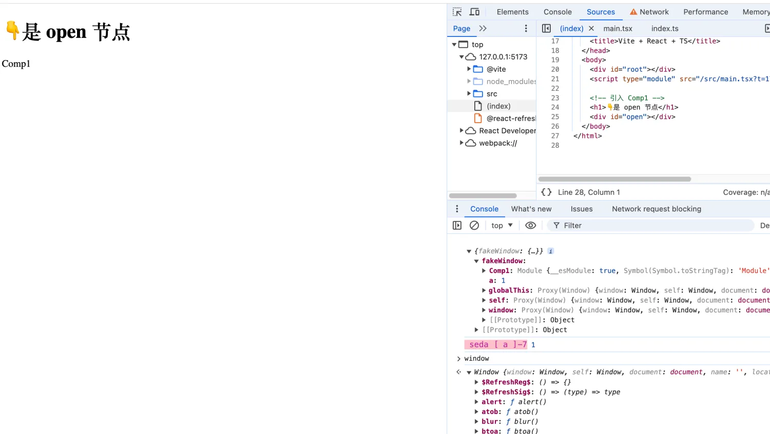Viewport: 770px width, 434px height.
Task: Open the top context dropdown
Action: pyautogui.click(x=502, y=225)
